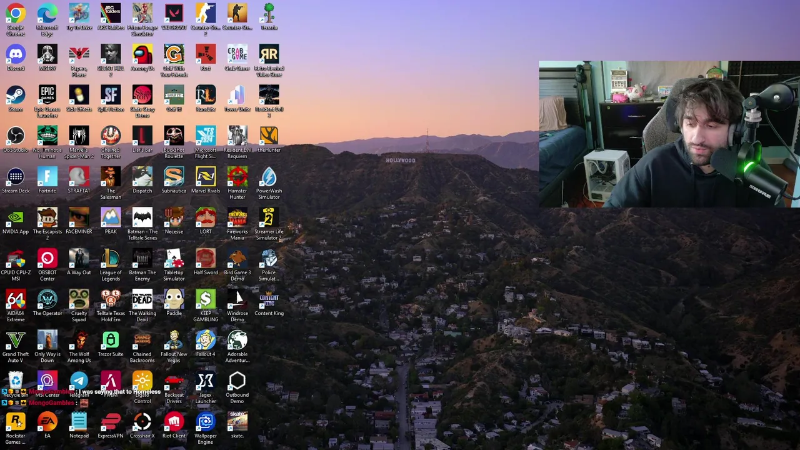Launch Among Us red crewmate icon
This screenshot has height=450, width=800.
142,54
